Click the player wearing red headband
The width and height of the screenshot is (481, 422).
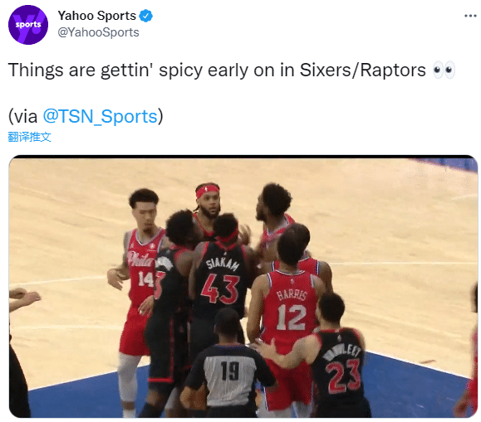pos(209,203)
